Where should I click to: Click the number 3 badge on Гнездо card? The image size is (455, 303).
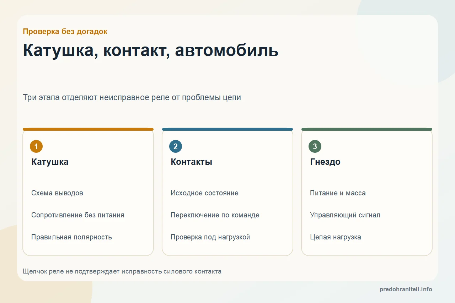(315, 146)
